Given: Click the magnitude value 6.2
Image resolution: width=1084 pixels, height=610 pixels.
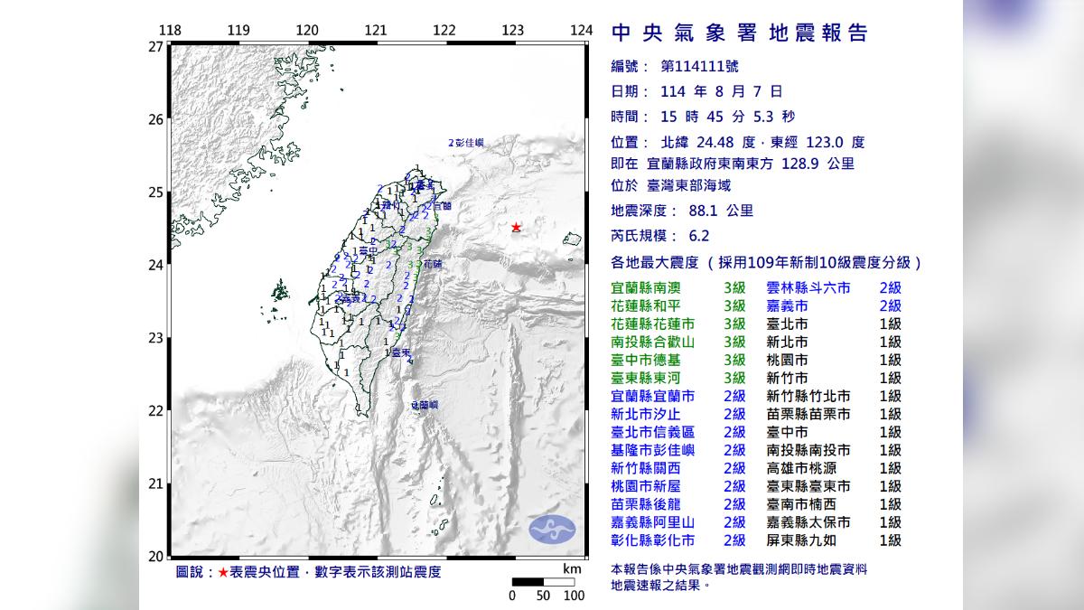Looking at the screenshot, I should point(699,237).
